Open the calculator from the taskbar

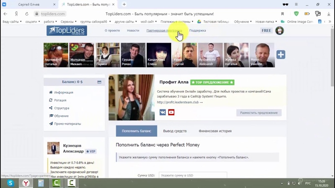pos(41,183)
